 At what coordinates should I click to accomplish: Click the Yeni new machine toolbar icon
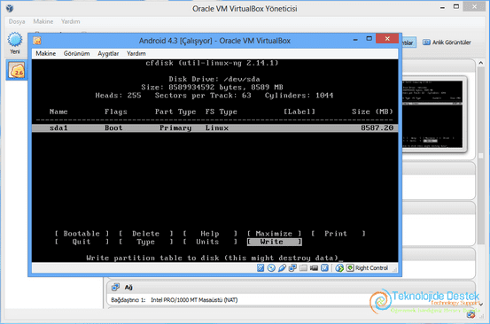coord(15,40)
